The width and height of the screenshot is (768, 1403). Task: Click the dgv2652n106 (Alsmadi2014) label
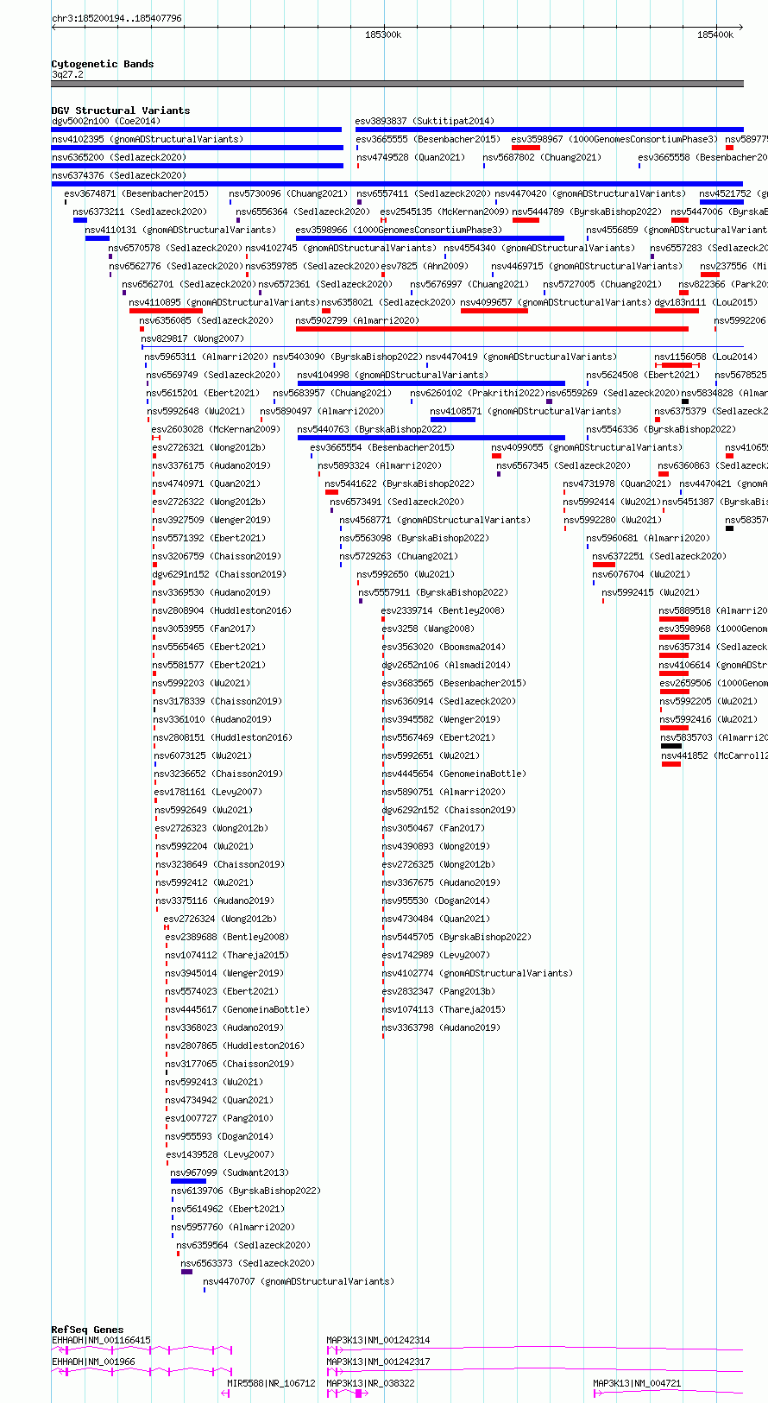click(x=446, y=665)
